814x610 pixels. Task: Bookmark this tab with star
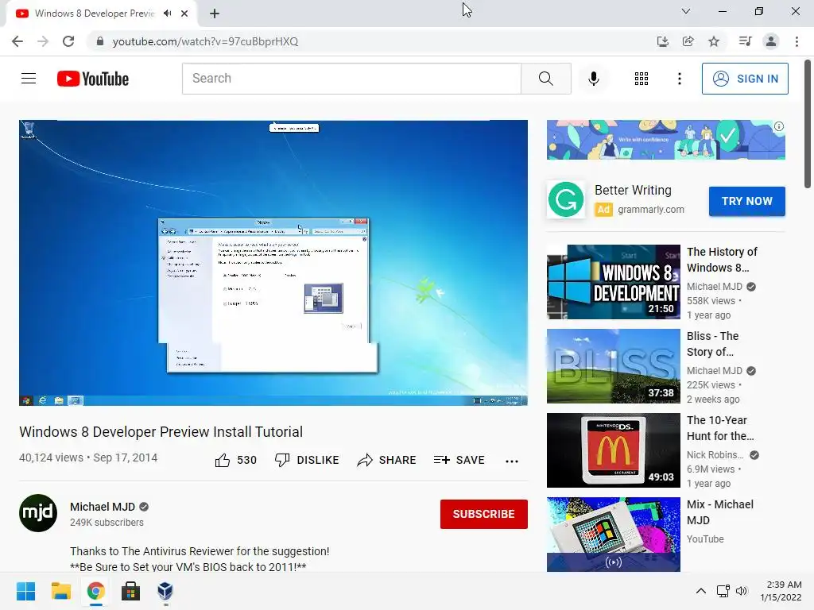[x=714, y=41]
